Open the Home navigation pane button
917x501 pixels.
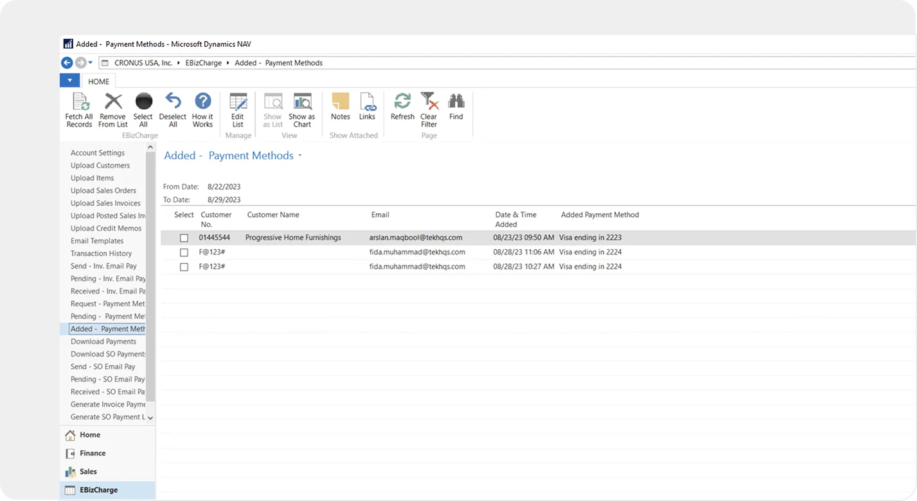(108, 435)
